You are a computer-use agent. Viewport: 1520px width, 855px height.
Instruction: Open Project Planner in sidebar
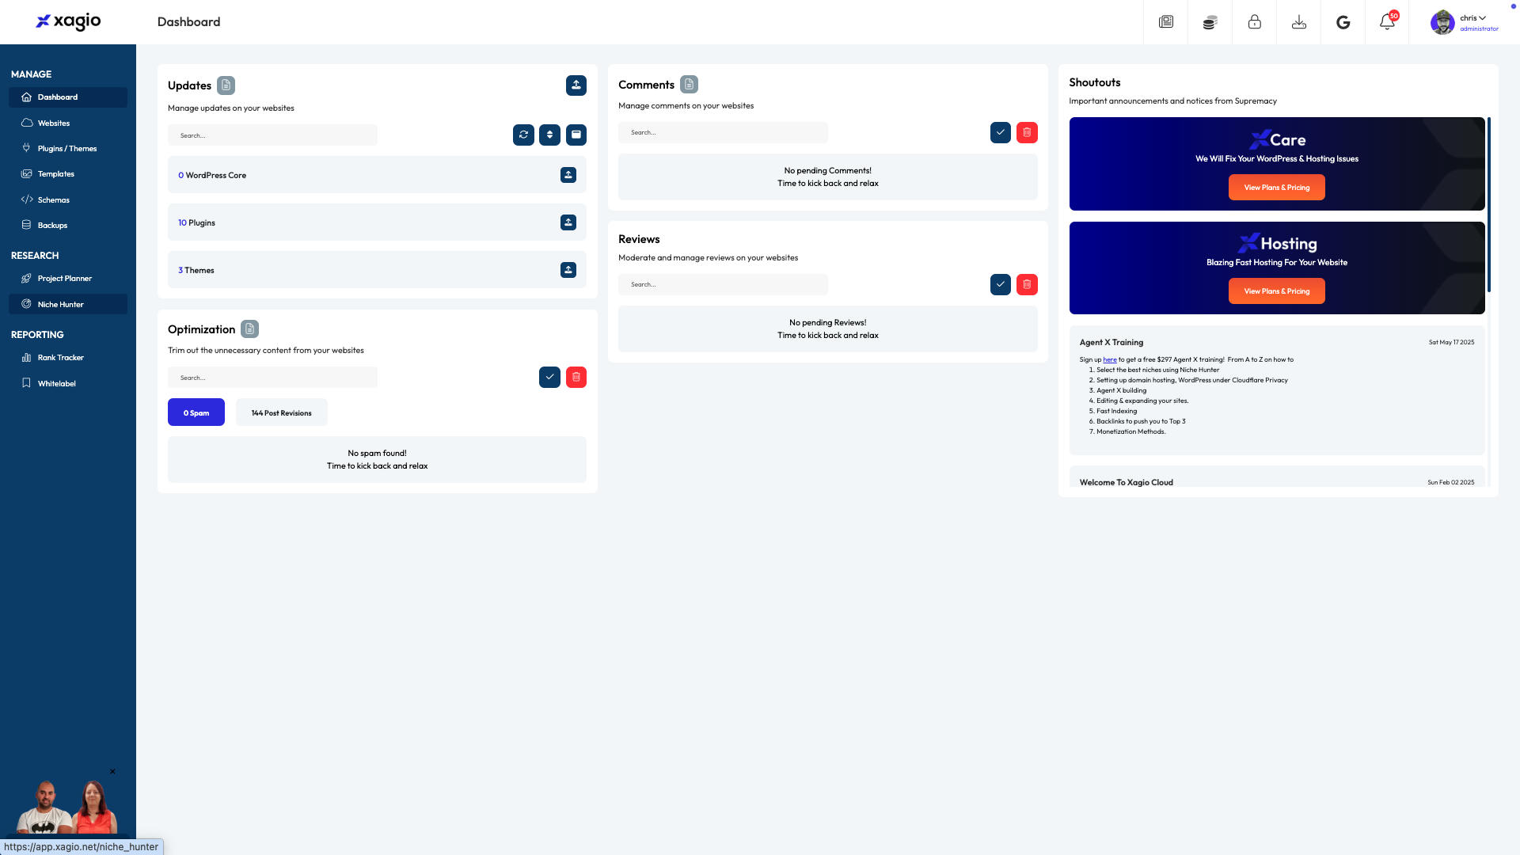(68, 279)
